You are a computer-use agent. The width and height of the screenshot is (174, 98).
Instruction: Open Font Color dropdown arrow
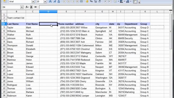(131, 1)
